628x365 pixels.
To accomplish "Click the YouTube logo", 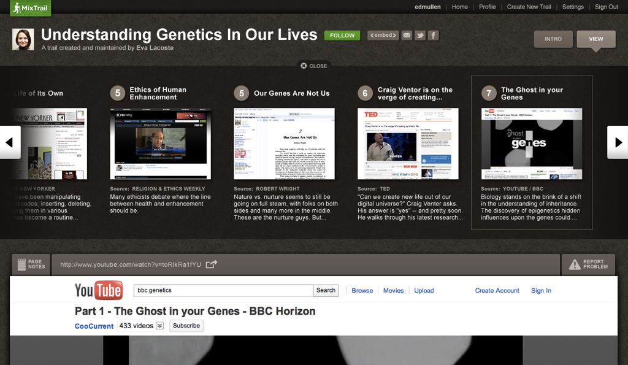I will click(x=99, y=291).
